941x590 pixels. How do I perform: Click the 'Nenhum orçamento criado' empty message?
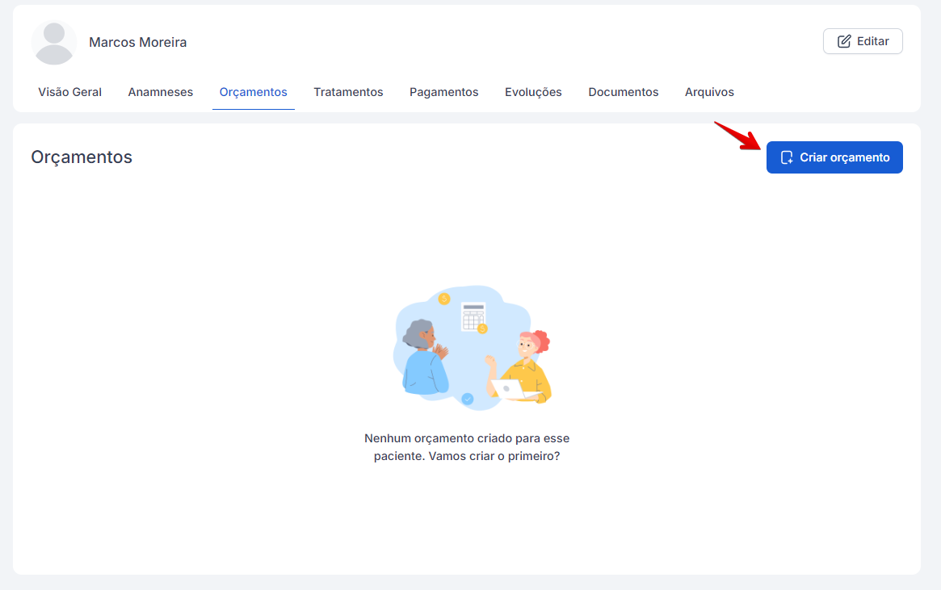click(467, 447)
